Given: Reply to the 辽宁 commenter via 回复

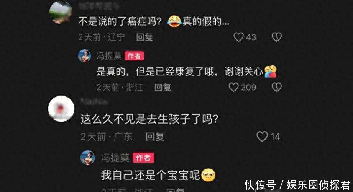Looking at the screenshot, I should pos(144,37).
